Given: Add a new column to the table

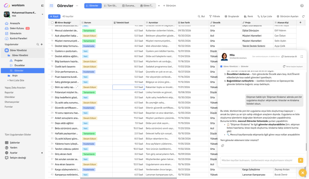Looking at the screenshot, I should click(x=300, y=23).
